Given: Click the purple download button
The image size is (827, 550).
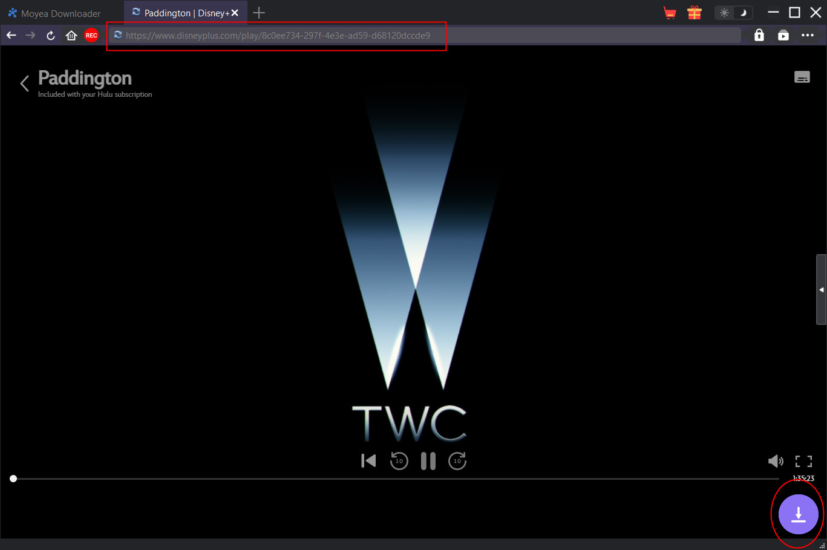Looking at the screenshot, I should click(798, 514).
